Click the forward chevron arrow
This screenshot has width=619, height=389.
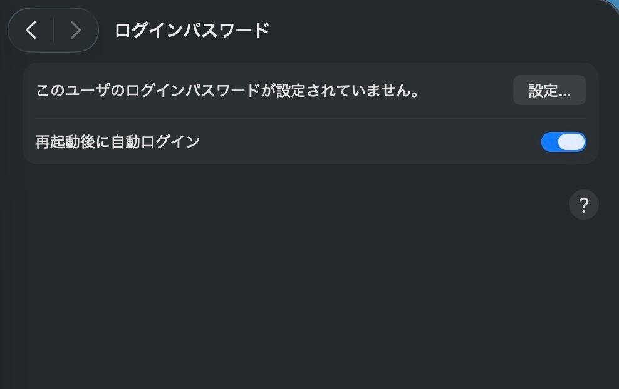tap(76, 30)
